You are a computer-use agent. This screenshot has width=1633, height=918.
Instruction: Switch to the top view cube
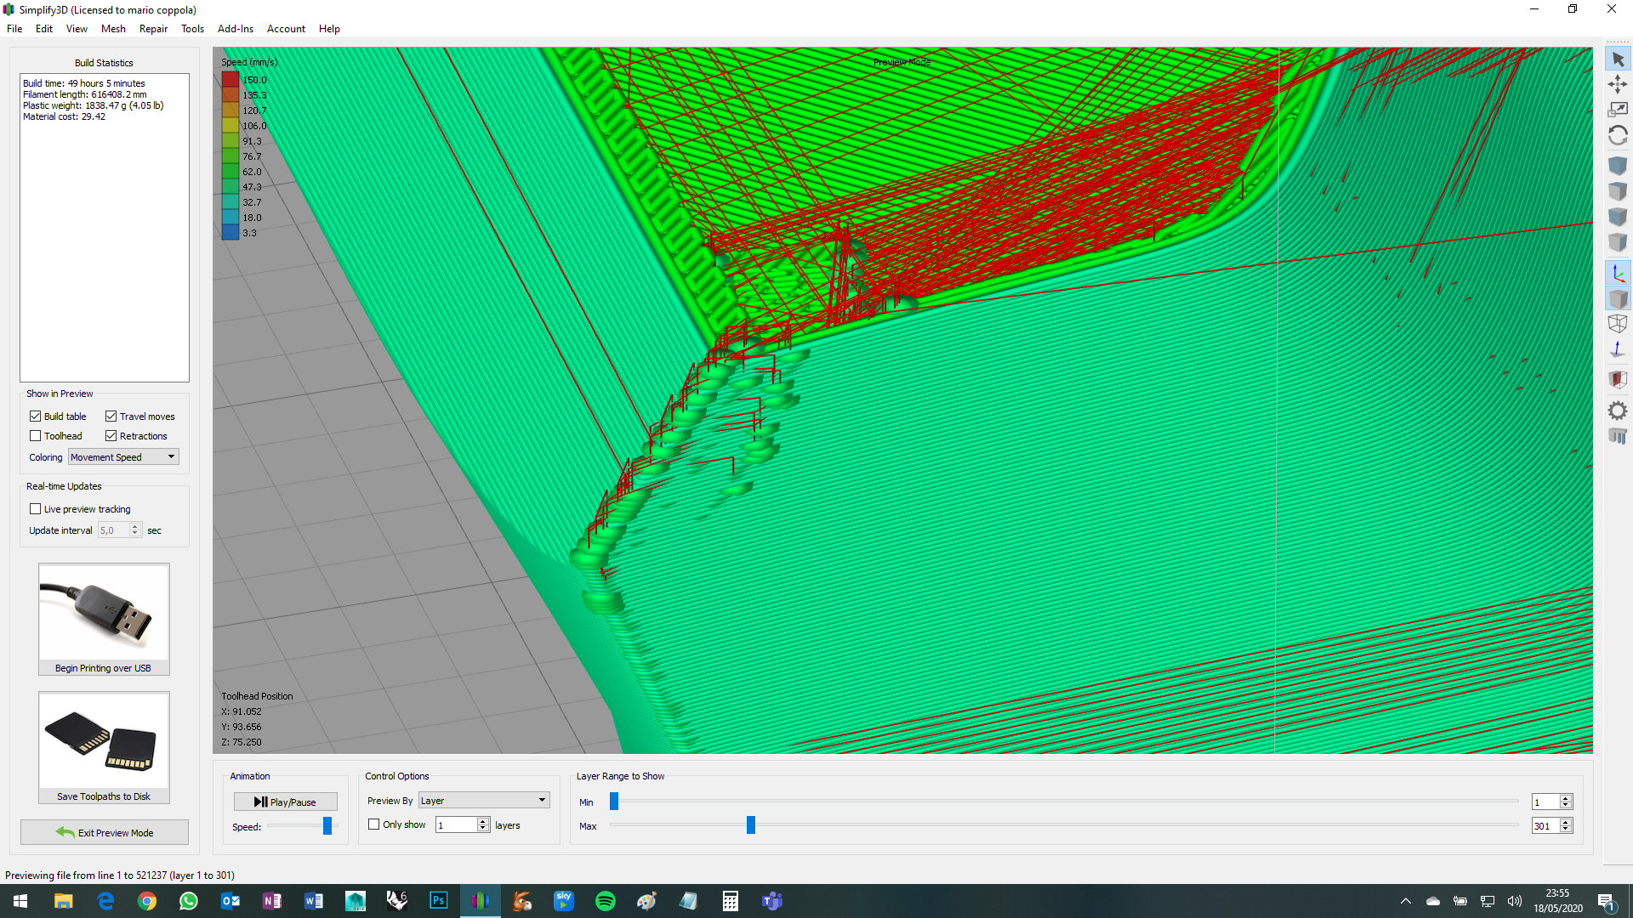click(x=1618, y=191)
